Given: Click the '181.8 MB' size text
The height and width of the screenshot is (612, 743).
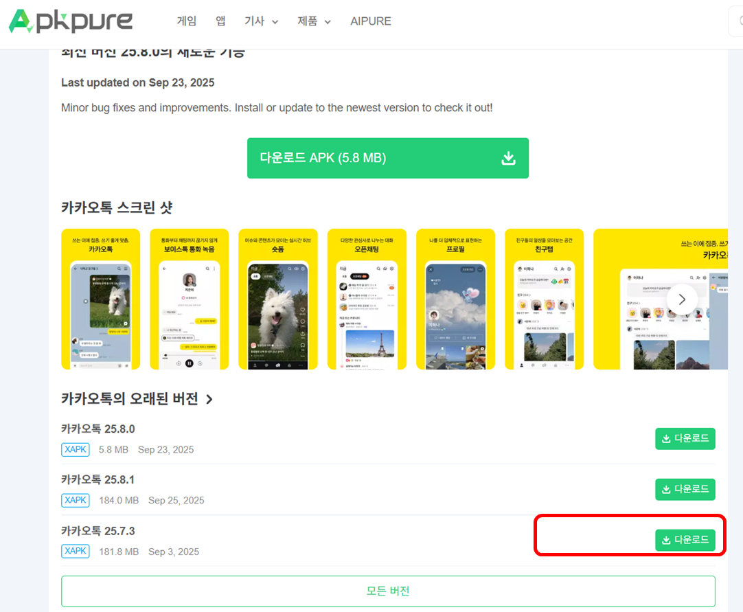Looking at the screenshot, I should coord(119,552).
